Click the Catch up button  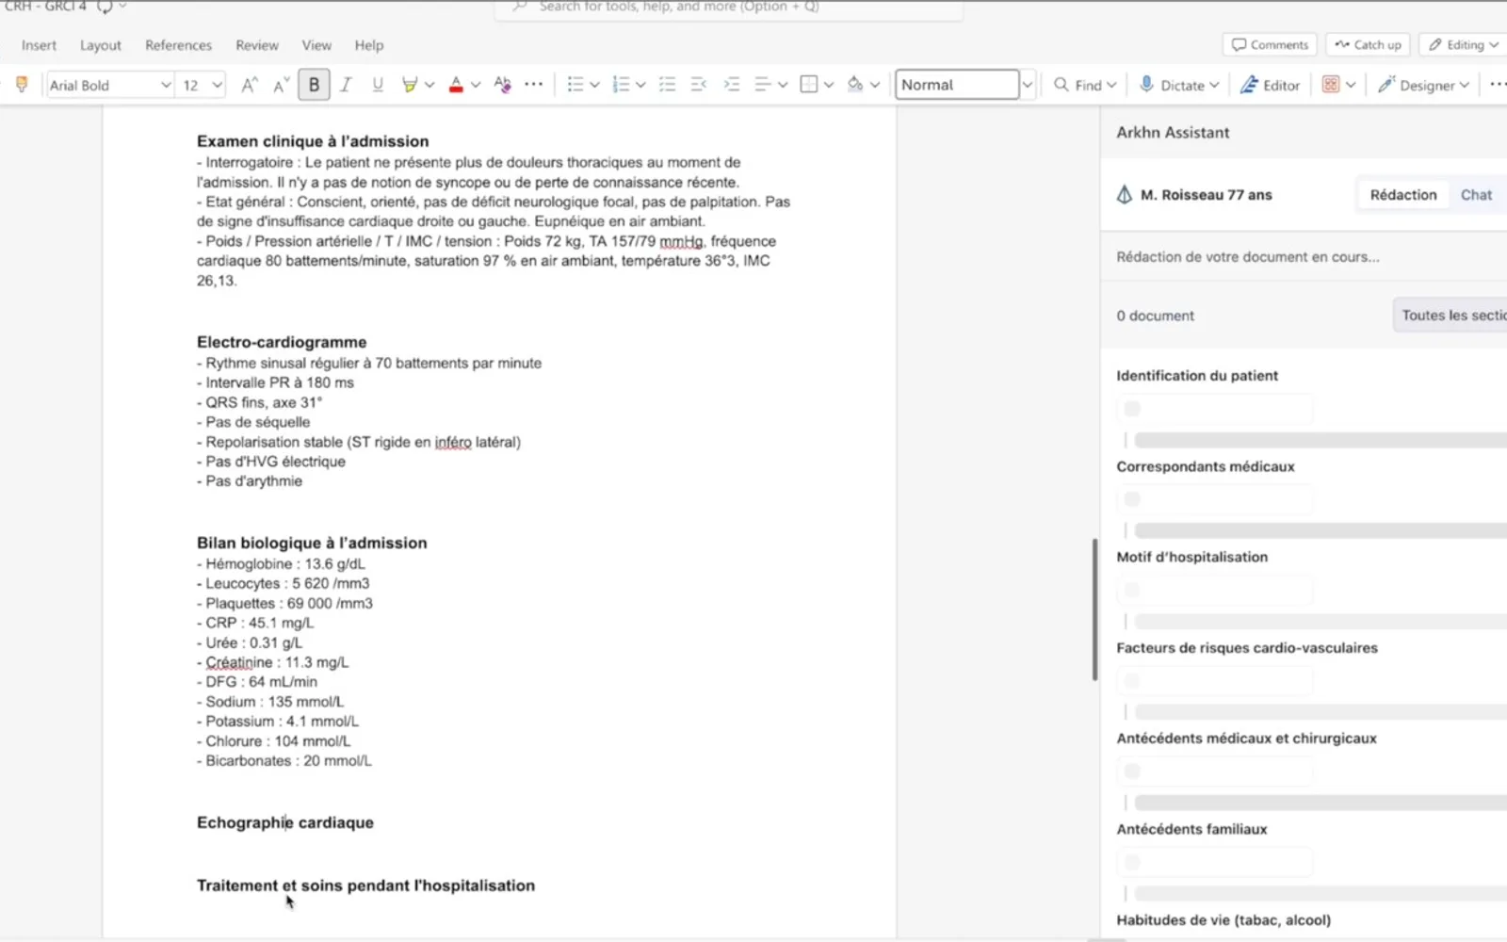click(1369, 44)
